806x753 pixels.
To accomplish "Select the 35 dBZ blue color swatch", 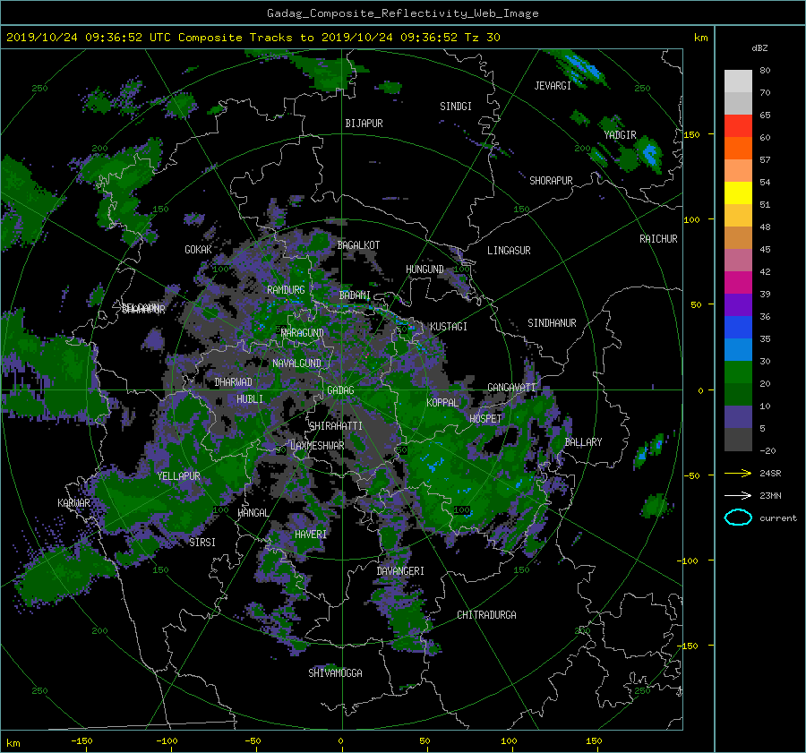I will tap(738, 327).
